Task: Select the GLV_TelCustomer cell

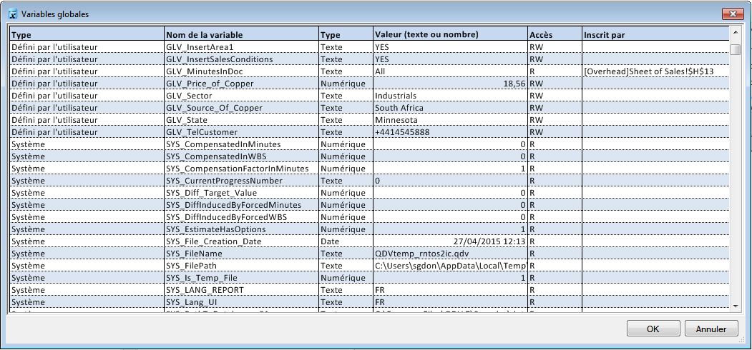Action: [x=242, y=132]
